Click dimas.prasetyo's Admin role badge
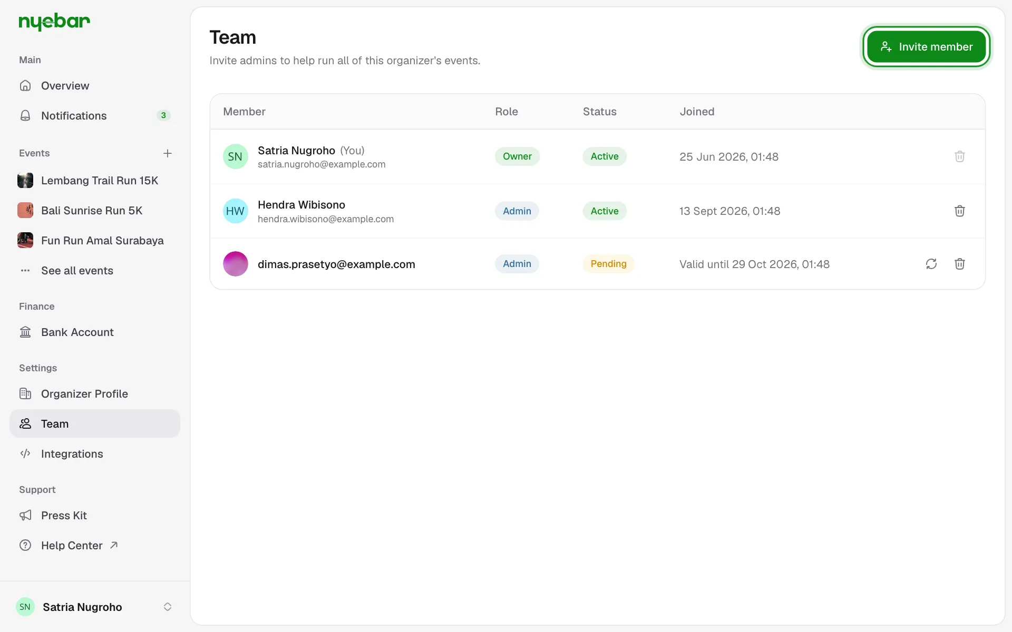 pos(517,264)
